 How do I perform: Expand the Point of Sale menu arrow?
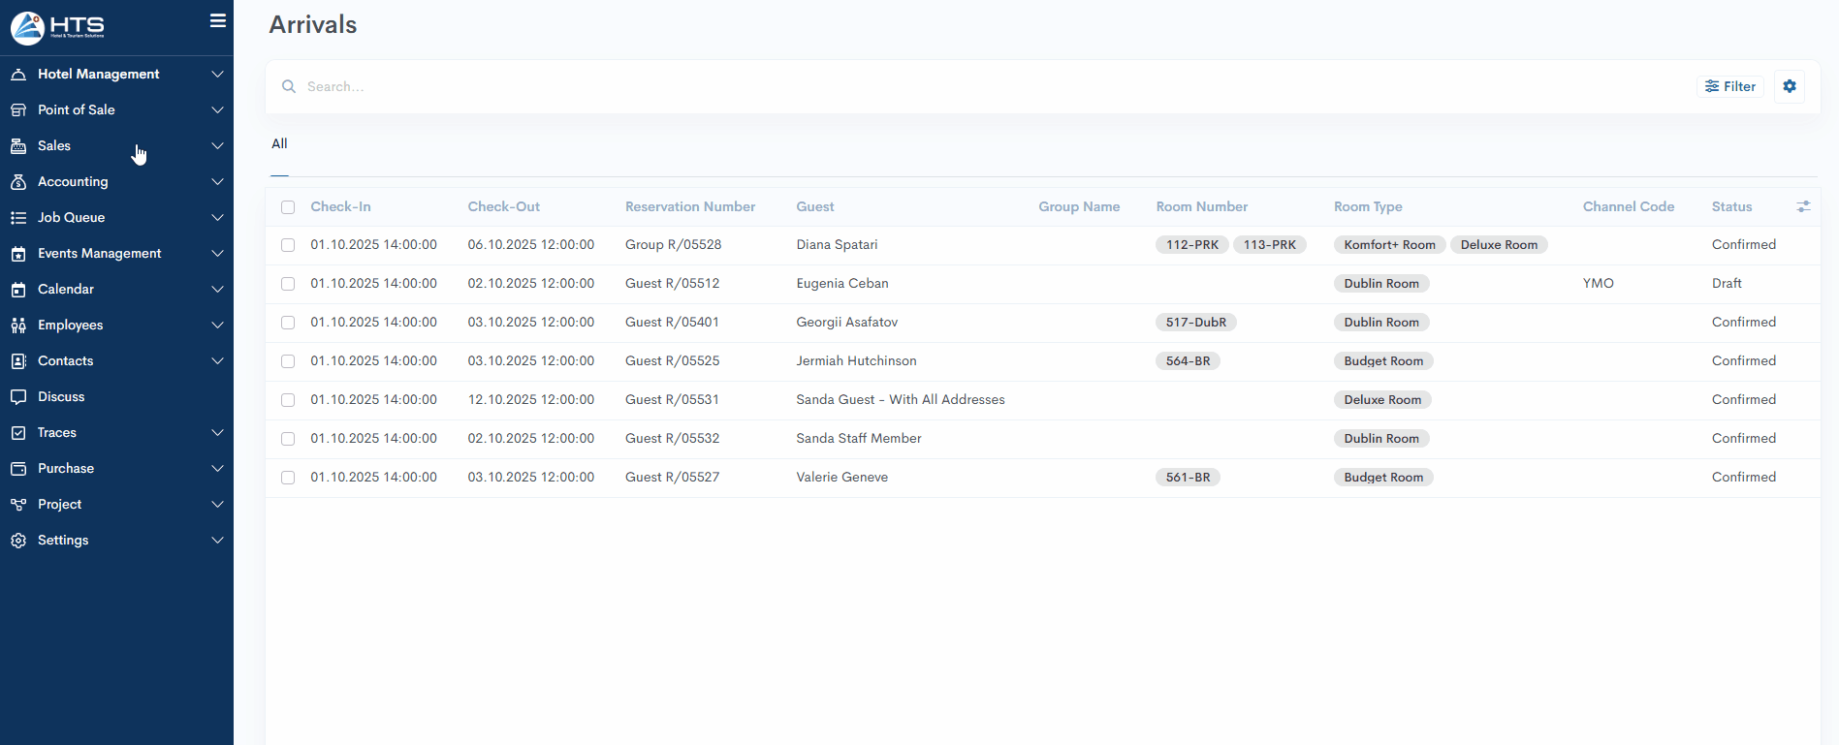coord(217,110)
